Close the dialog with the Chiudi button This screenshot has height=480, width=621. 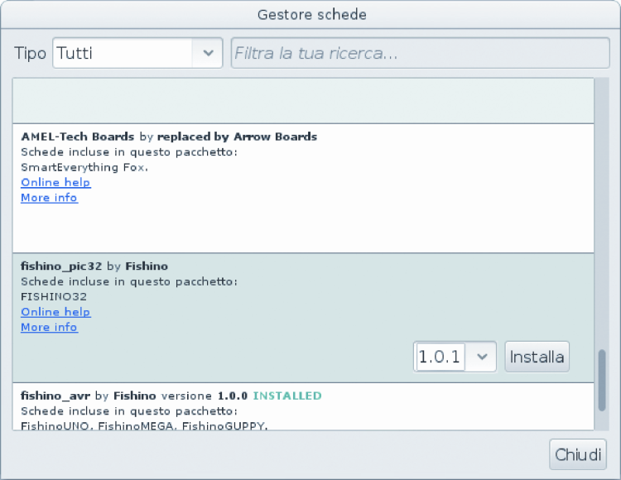tap(577, 454)
